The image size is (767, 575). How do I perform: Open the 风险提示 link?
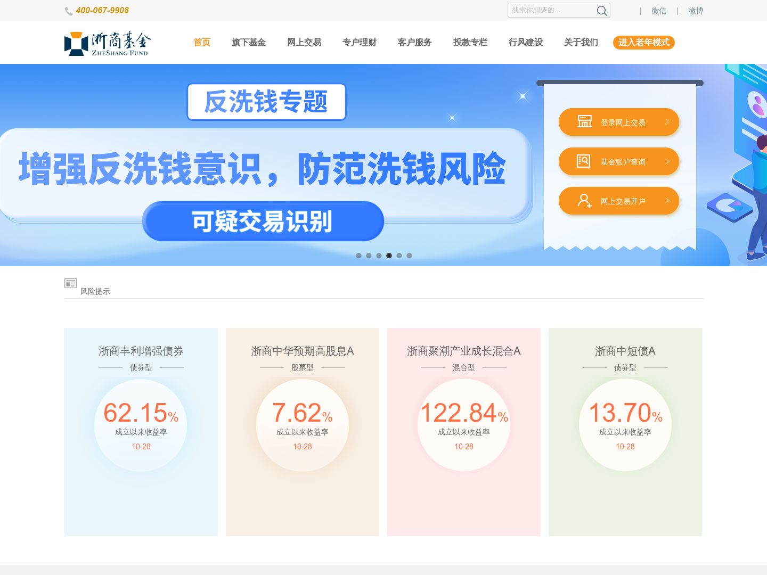[x=95, y=291]
